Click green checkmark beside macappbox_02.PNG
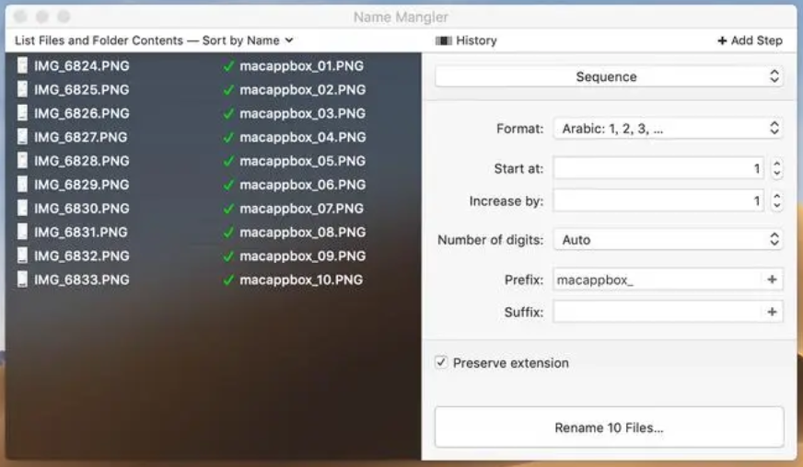The height and width of the screenshot is (467, 803). pyautogui.click(x=228, y=89)
